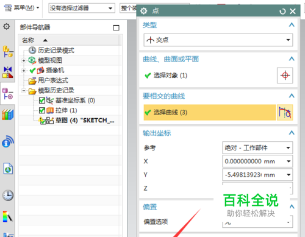The height and width of the screenshot is (237, 305).
Task: Collapse the 要相交的曲线 section
Action: pos(292,96)
